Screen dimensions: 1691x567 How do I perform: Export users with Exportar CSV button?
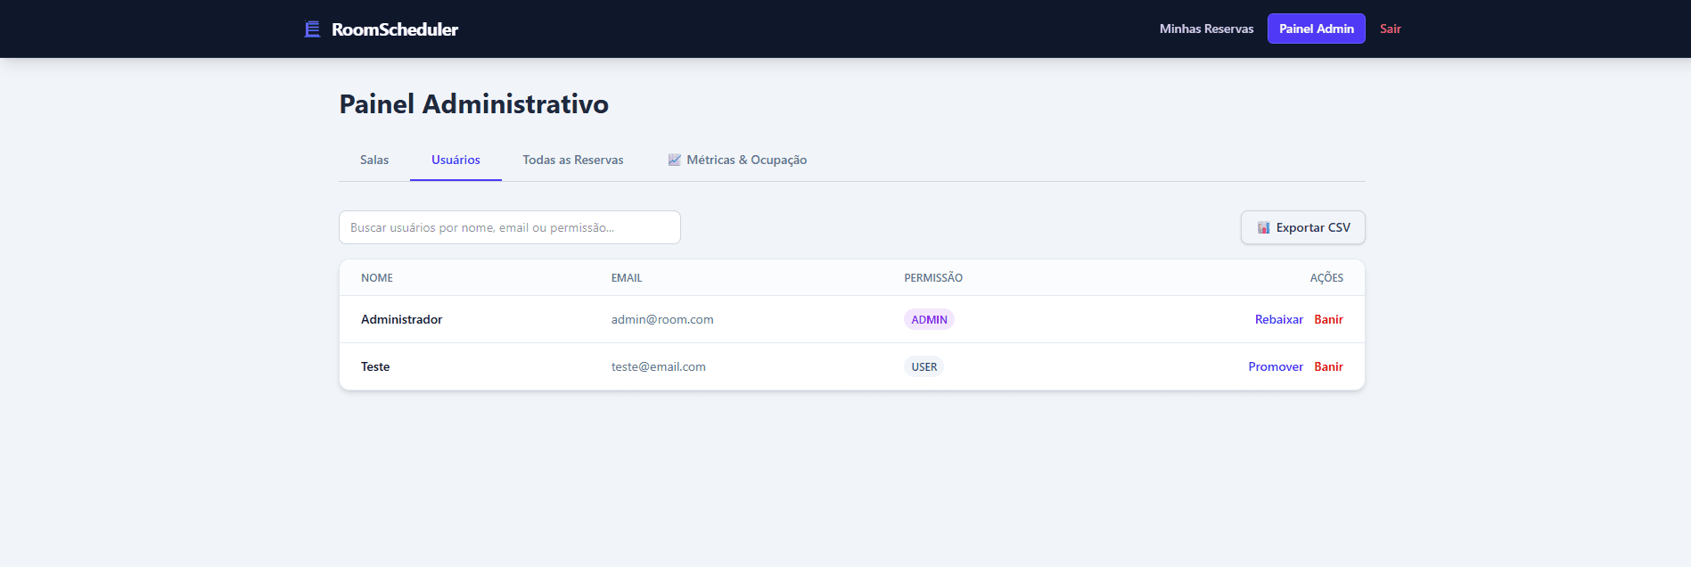tap(1303, 227)
